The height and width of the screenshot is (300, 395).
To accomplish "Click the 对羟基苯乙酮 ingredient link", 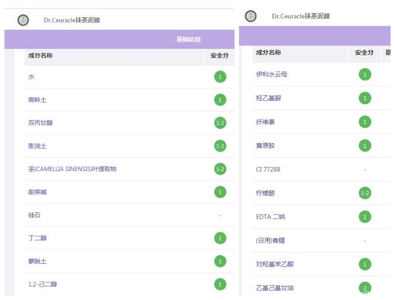I will pyautogui.click(x=275, y=264).
